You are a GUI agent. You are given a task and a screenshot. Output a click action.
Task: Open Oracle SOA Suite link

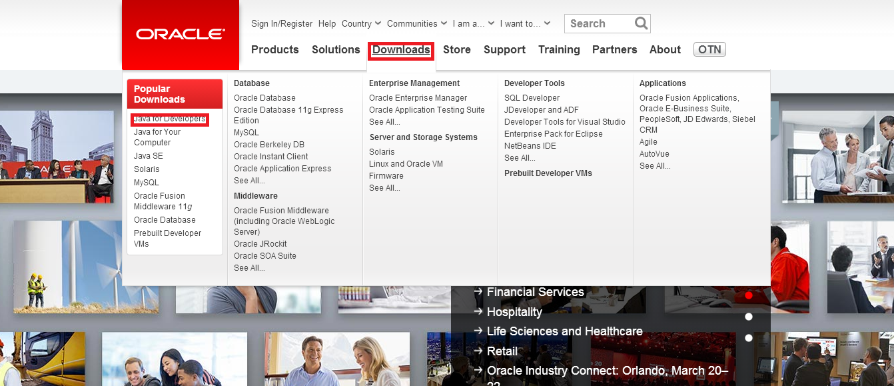tap(265, 256)
